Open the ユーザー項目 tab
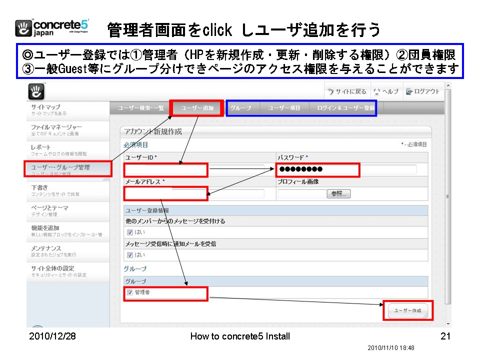Image resolution: width=480 pixels, height=360 pixels. point(284,108)
